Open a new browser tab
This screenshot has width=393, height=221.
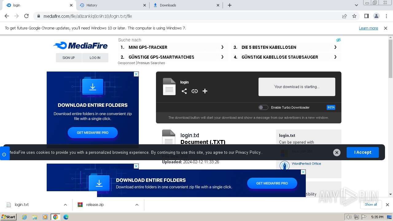pos(230,5)
